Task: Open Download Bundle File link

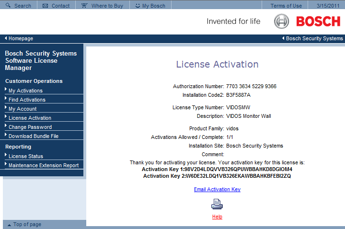Action: [x=34, y=136]
